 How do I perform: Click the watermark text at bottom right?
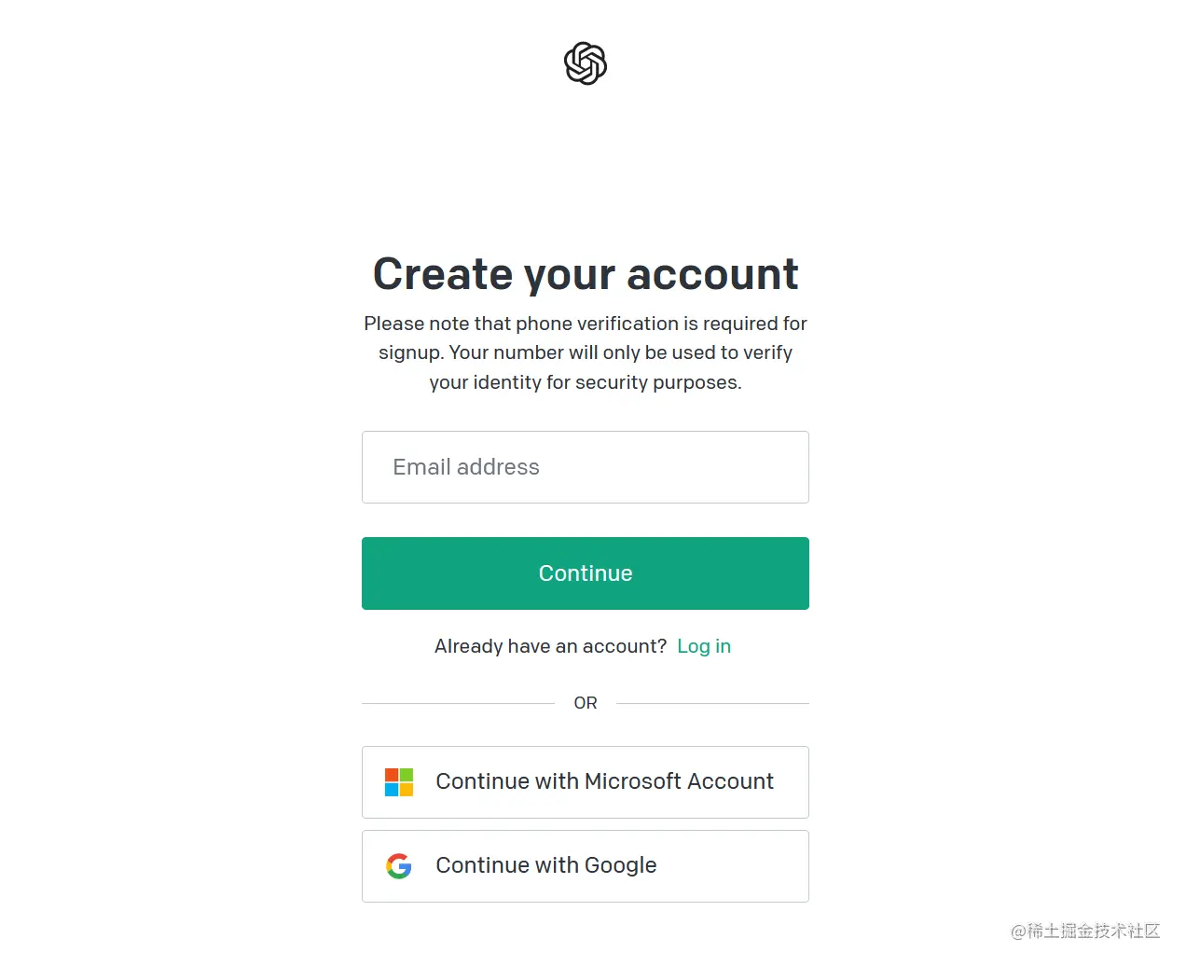pyautogui.click(x=1085, y=931)
